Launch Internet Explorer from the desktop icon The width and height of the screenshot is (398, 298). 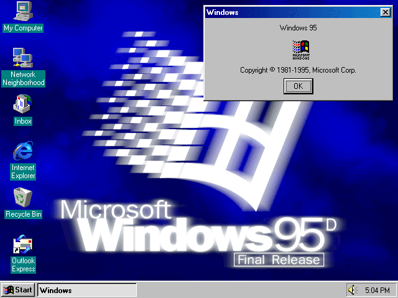(x=23, y=150)
